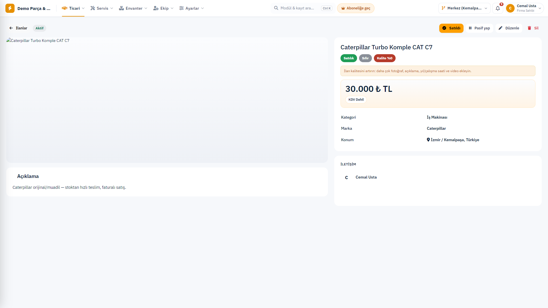Open the Cemal Usta user menu chevron
This screenshot has width=548, height=308.
540,8
